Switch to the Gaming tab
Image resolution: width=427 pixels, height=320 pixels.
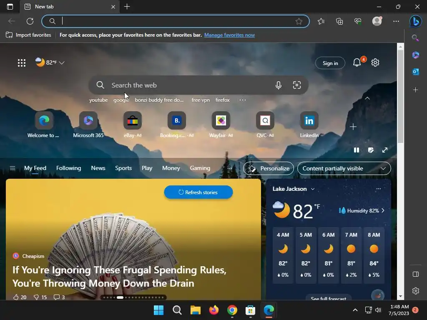[200, 168]
